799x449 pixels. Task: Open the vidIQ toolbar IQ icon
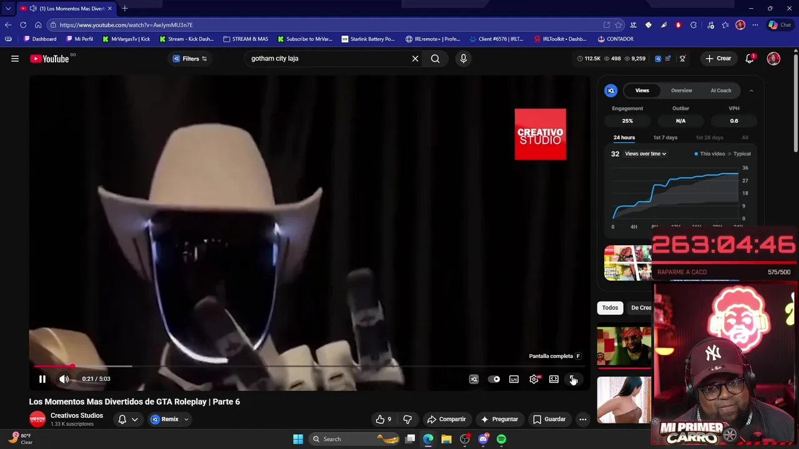pos(658,59)
